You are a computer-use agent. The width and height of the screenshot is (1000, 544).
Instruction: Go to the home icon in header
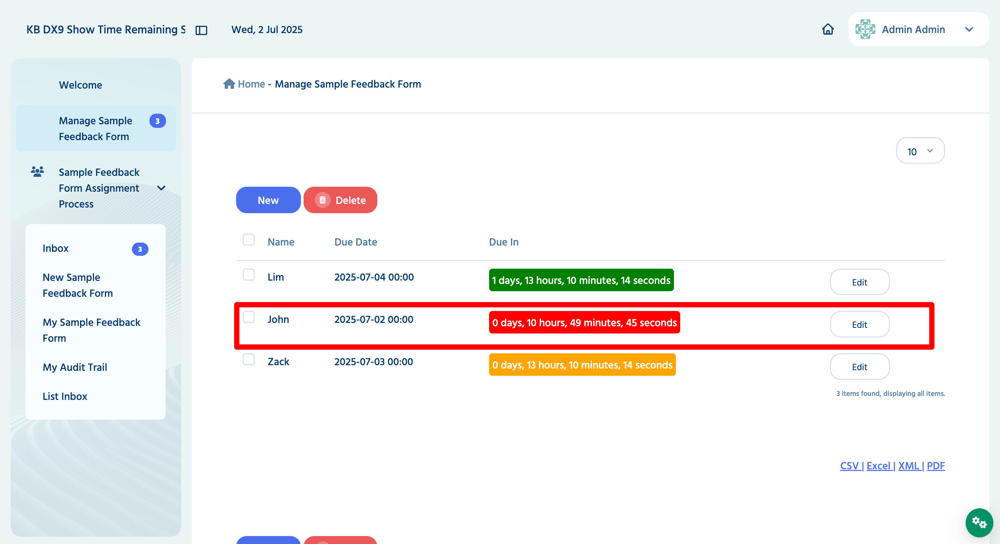coord(828,29)
